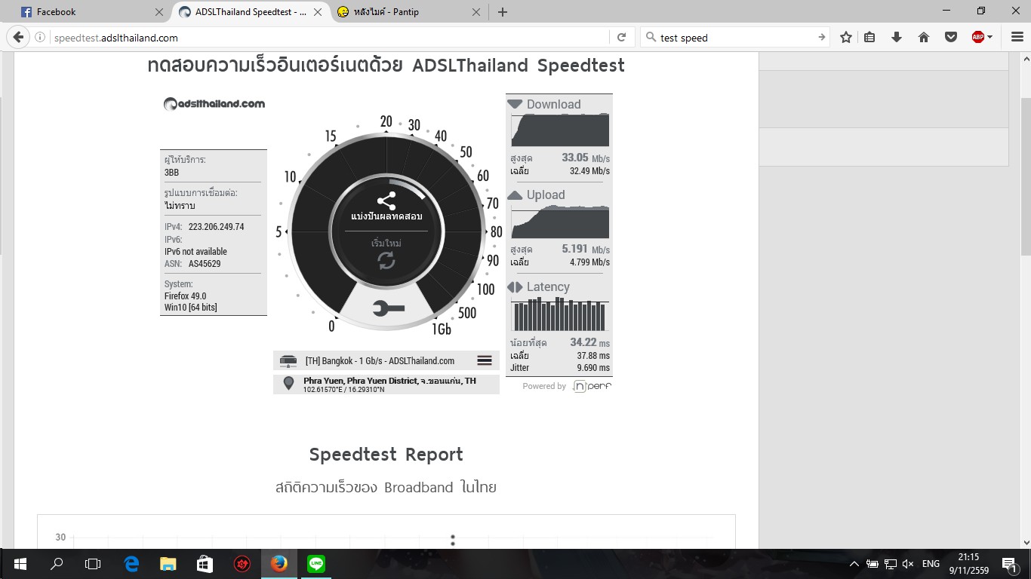Click the average latency 37.88 ms
The image size is (1031, 579).
click(x=593, y=356)
